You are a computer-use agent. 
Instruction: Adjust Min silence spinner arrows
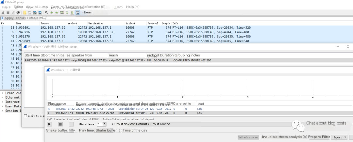[104, 124]
